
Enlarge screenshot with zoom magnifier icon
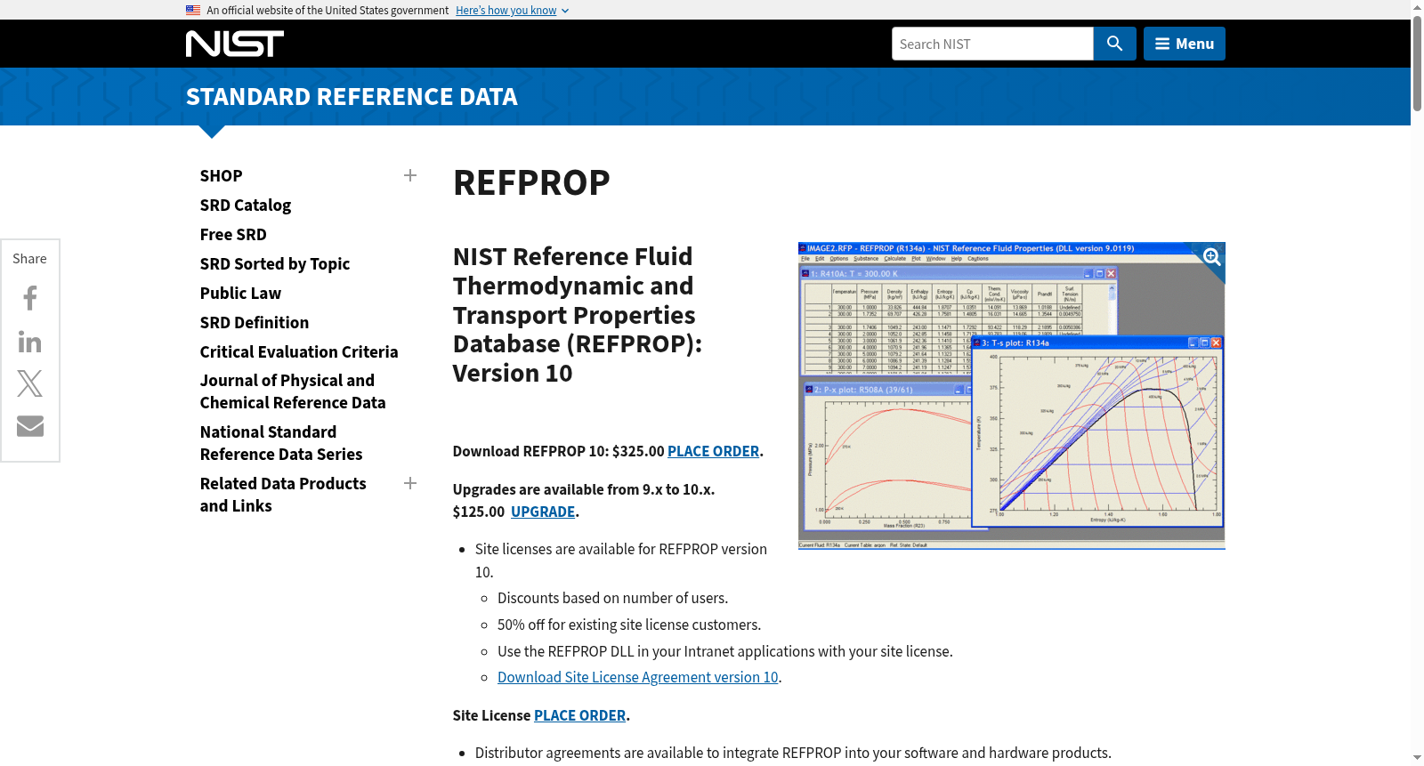tap(1211, 257)
